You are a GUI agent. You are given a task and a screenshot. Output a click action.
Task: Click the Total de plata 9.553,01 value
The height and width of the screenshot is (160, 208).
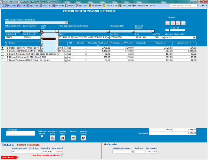click(x=172, y=133)
